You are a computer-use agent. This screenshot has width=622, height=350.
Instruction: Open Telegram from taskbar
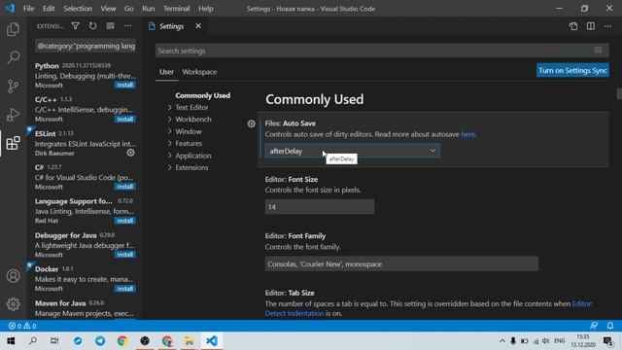(100, 341)
